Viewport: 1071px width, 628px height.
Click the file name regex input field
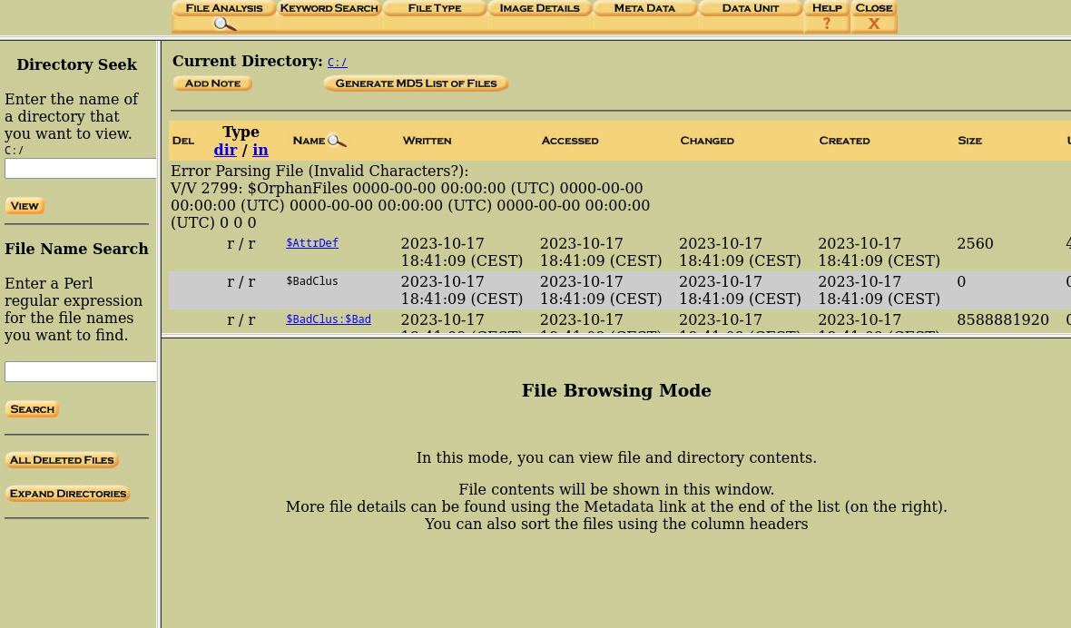[x=80, y=372]
